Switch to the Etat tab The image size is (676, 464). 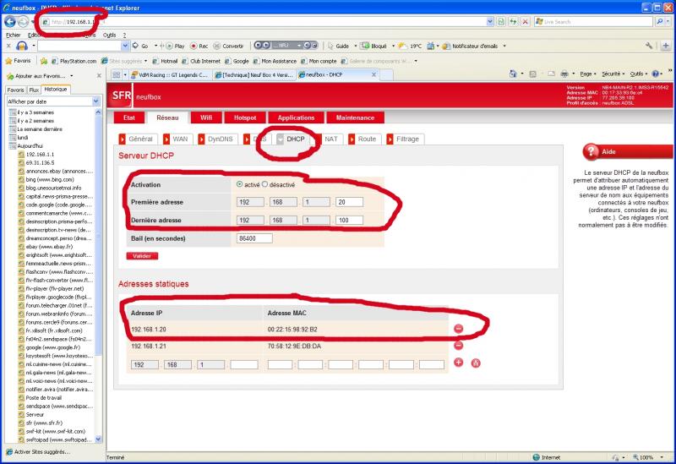[x=129, y=117]
